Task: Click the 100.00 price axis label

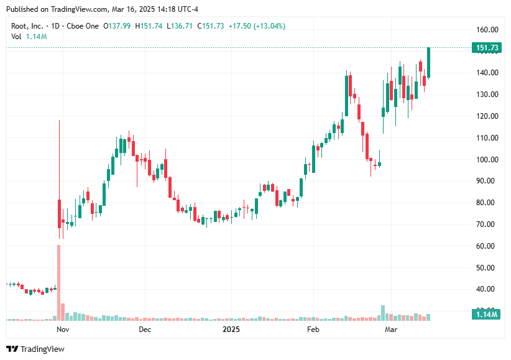Action: tap(487, 159)
